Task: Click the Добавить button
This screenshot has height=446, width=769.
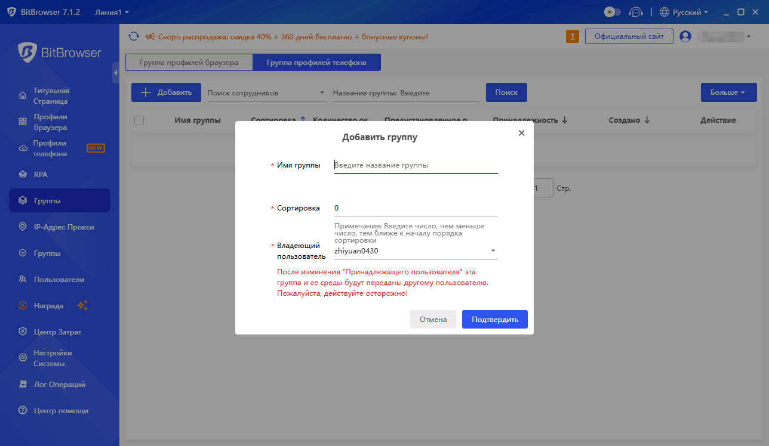Action: pos(167,92)
